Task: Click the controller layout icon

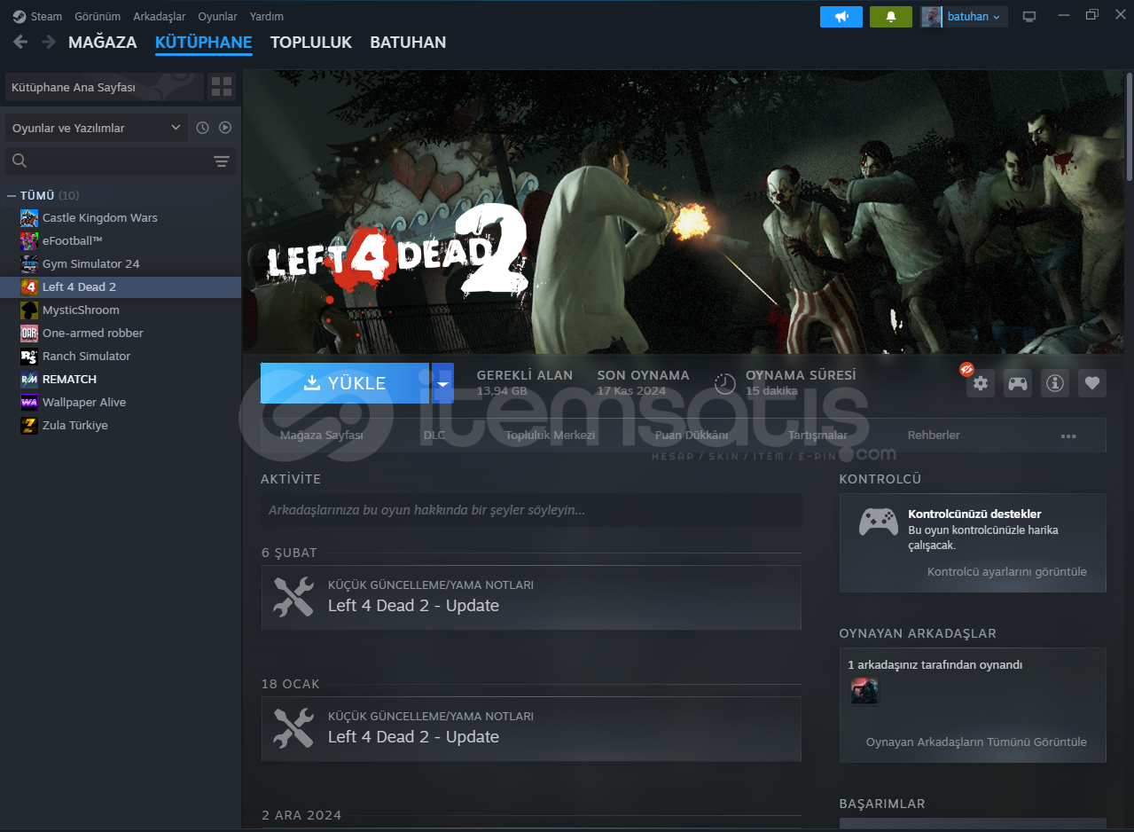Action: click(x=1017, y=383)
